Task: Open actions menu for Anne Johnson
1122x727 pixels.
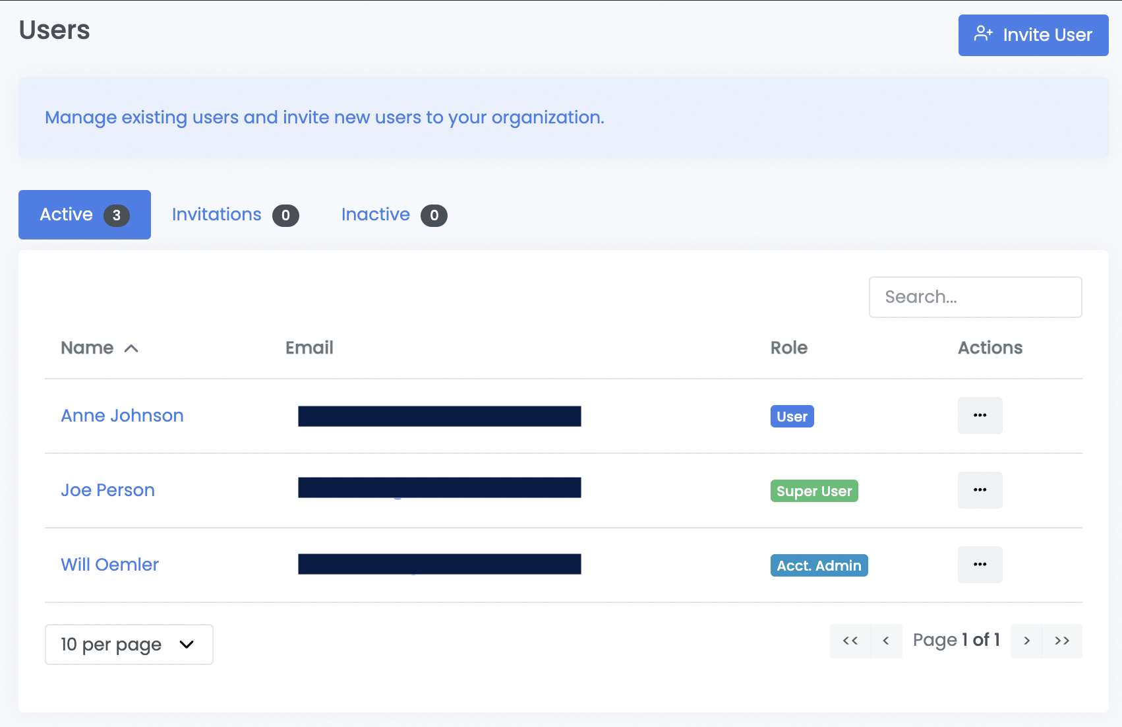Action: pos(980,416)
